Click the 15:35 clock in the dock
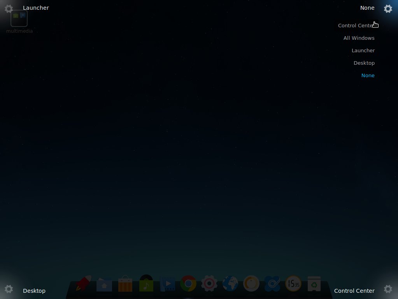398x299 pixels. 293,283
